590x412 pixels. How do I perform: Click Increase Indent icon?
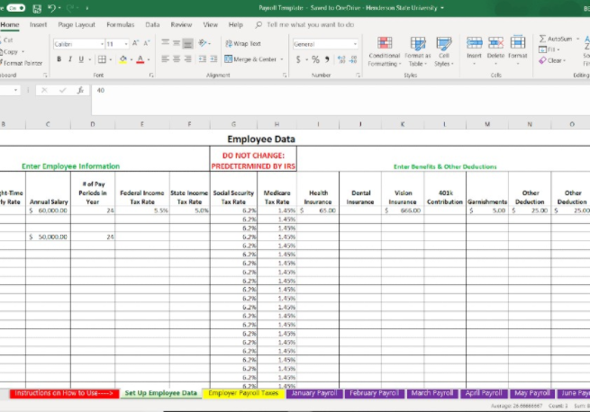pos(213,59)
